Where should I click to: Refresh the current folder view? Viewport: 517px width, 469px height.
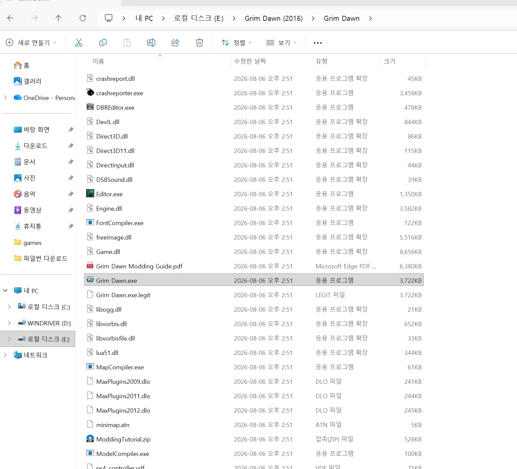(x=83, y=18)
